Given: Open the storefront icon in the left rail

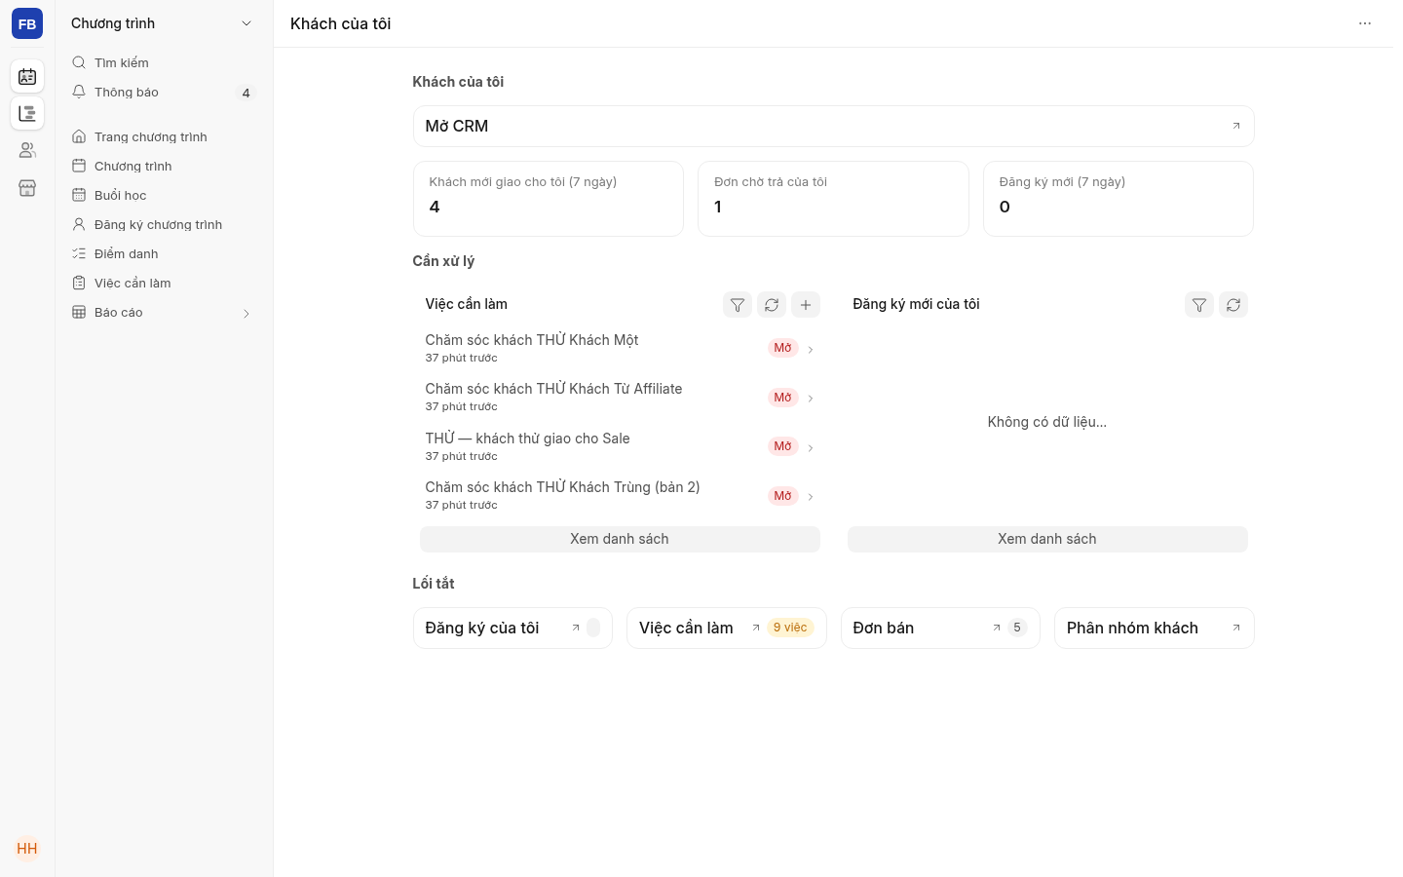Looking at the screenshot, I should tap(27, 188).
